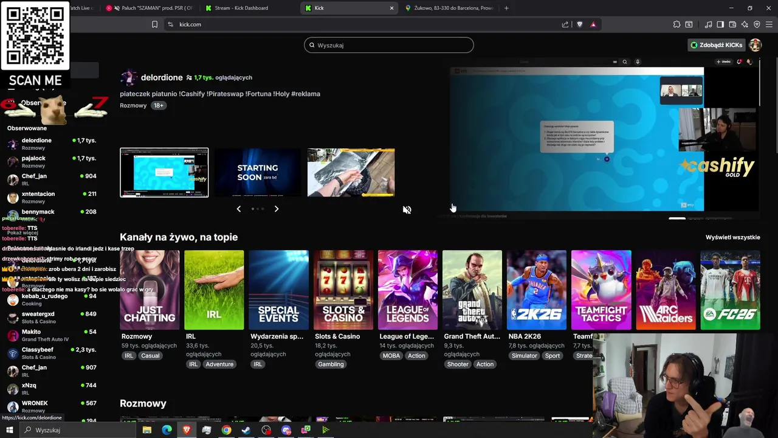This screenshot has width=778, height=438.
Task: Open the browser hamburger main menu
Action: tap(769, 24)
